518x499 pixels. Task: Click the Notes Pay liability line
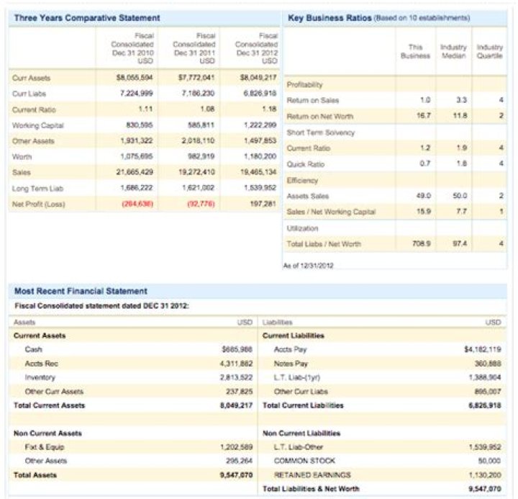291,364
